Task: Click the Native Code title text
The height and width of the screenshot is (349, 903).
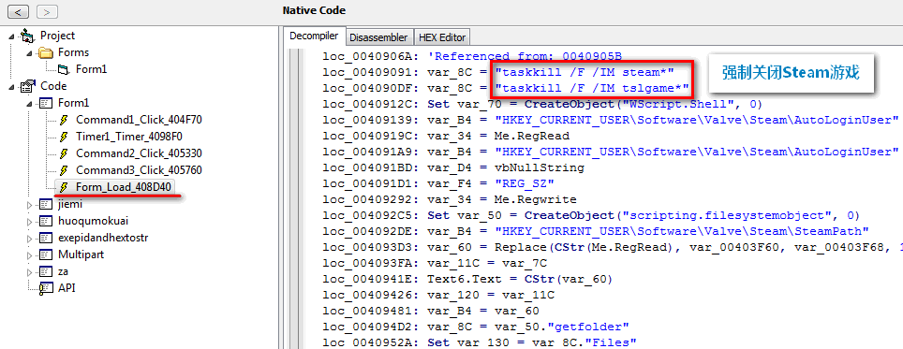Action: [x=314, y=10]
